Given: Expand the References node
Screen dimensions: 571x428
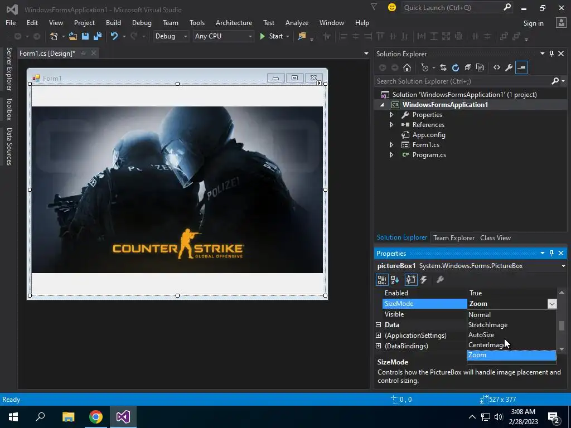Looking at the screenshot, I should pos(391,124).
